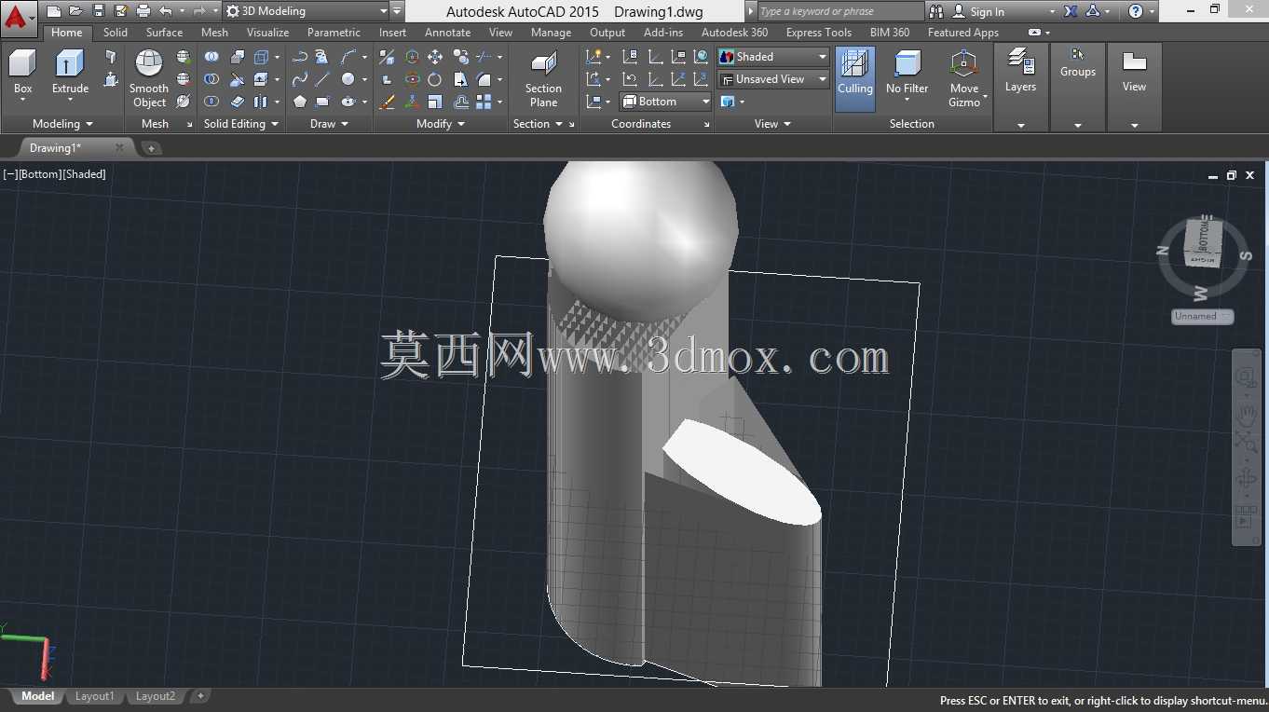The height and width of the screenshot is (712, 1269).
Task: Click the [Bottom] viewport view control
Action: tap(40, 174)
